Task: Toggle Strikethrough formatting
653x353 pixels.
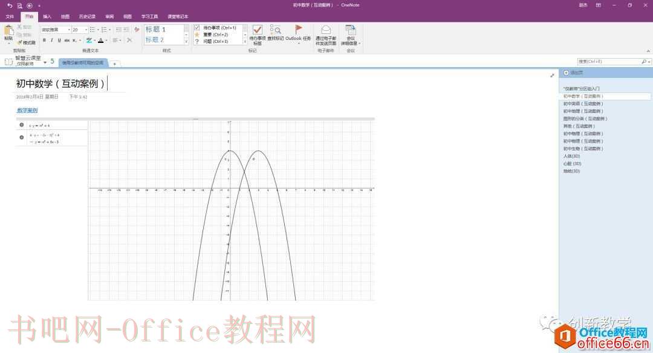Action: [67, 40]
